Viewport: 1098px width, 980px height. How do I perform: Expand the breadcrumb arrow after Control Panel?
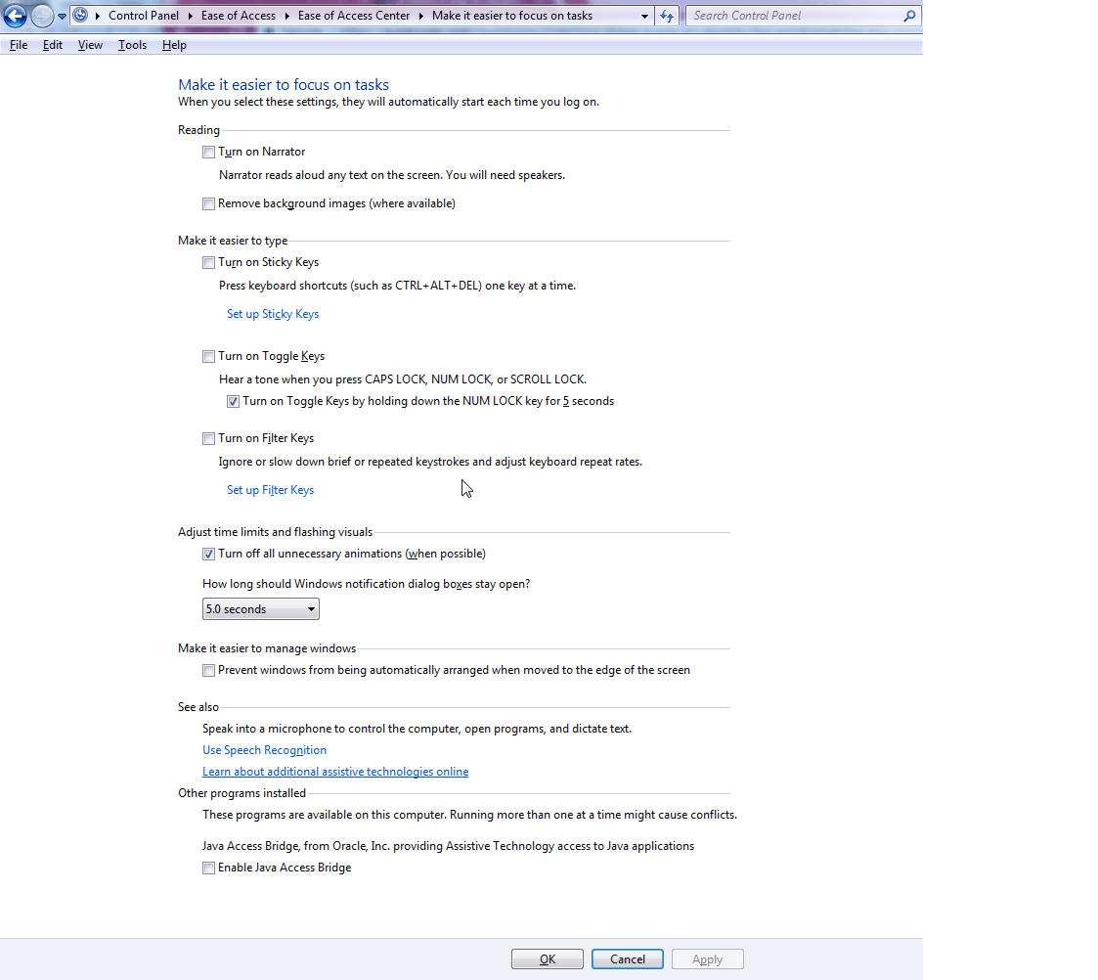(x=189, y=16)
